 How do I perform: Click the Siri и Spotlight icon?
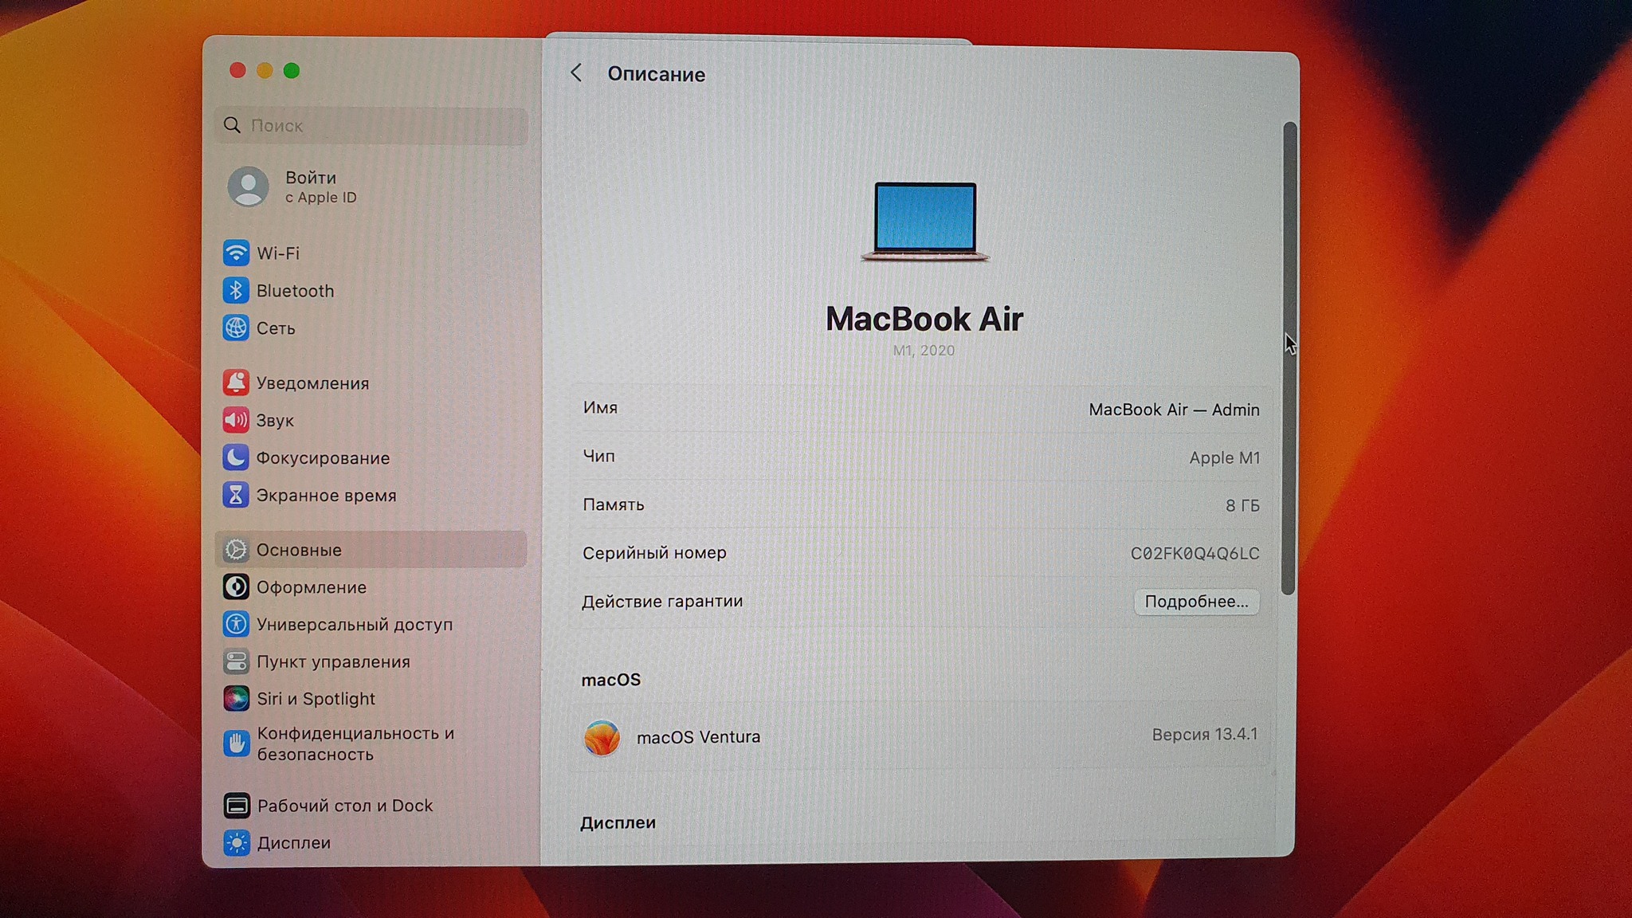click(x=236, y=699)
